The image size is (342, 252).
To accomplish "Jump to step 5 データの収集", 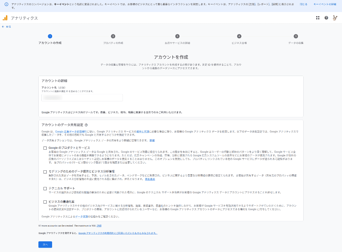I will coord(296,36).
